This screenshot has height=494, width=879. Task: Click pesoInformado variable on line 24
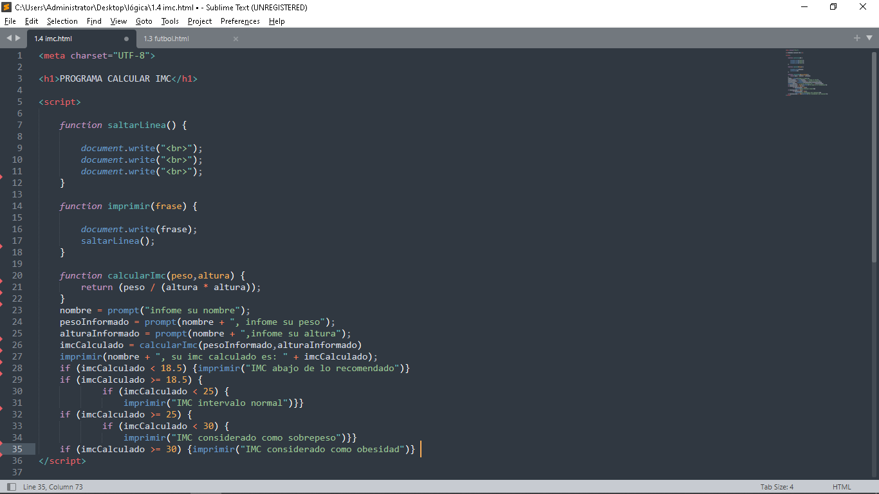click(x=95, y=322)
